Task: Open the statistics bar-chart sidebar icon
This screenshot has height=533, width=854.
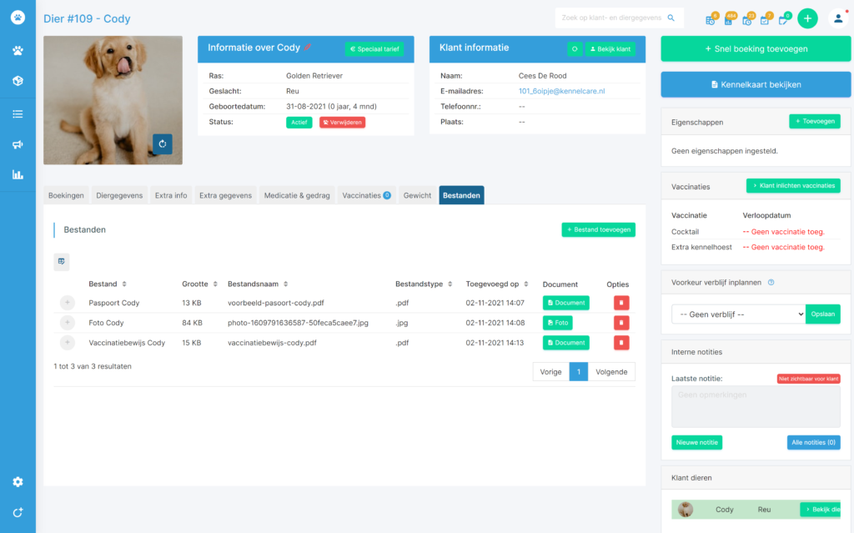Action: click(18, 175)
